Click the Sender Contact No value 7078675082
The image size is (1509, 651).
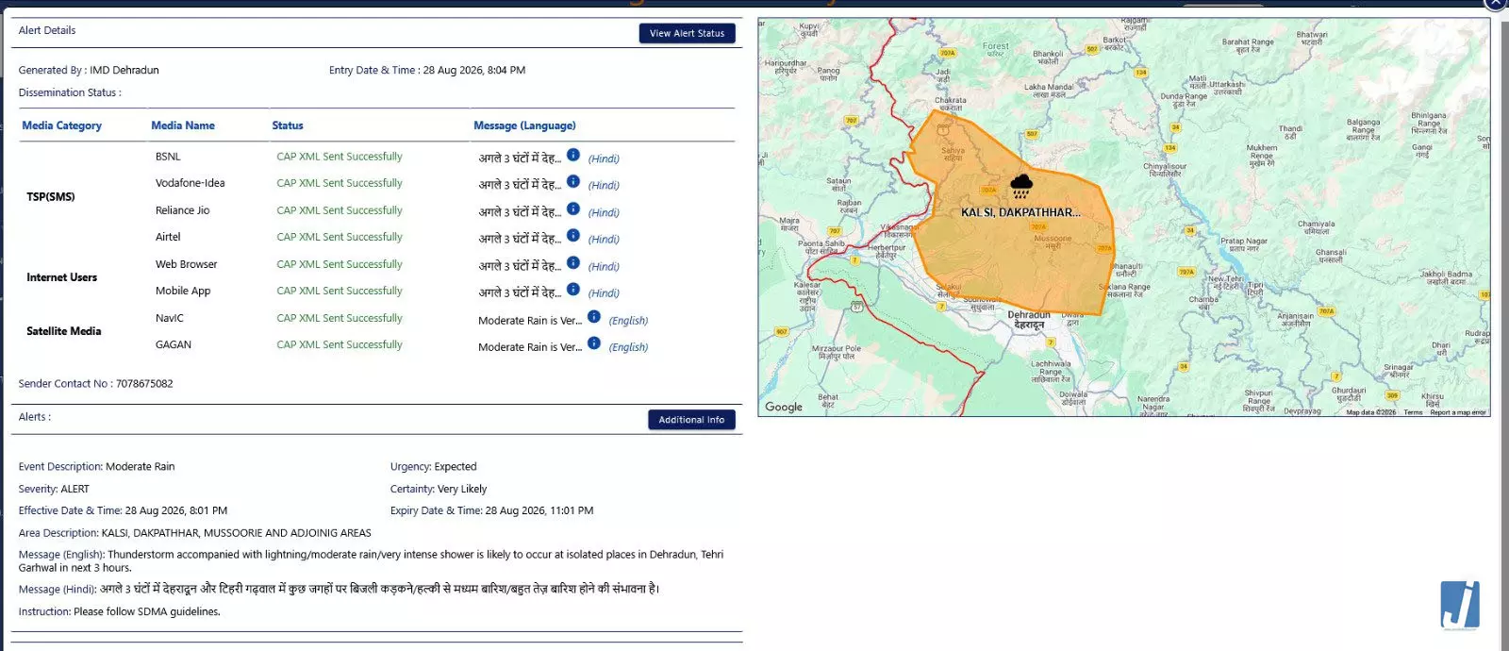144,384
